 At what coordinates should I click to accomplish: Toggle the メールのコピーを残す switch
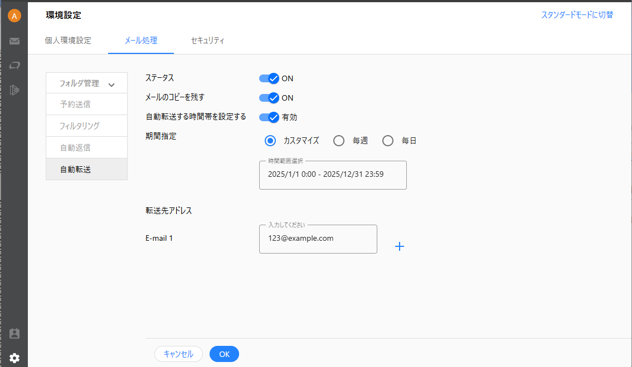coord(269,98)
